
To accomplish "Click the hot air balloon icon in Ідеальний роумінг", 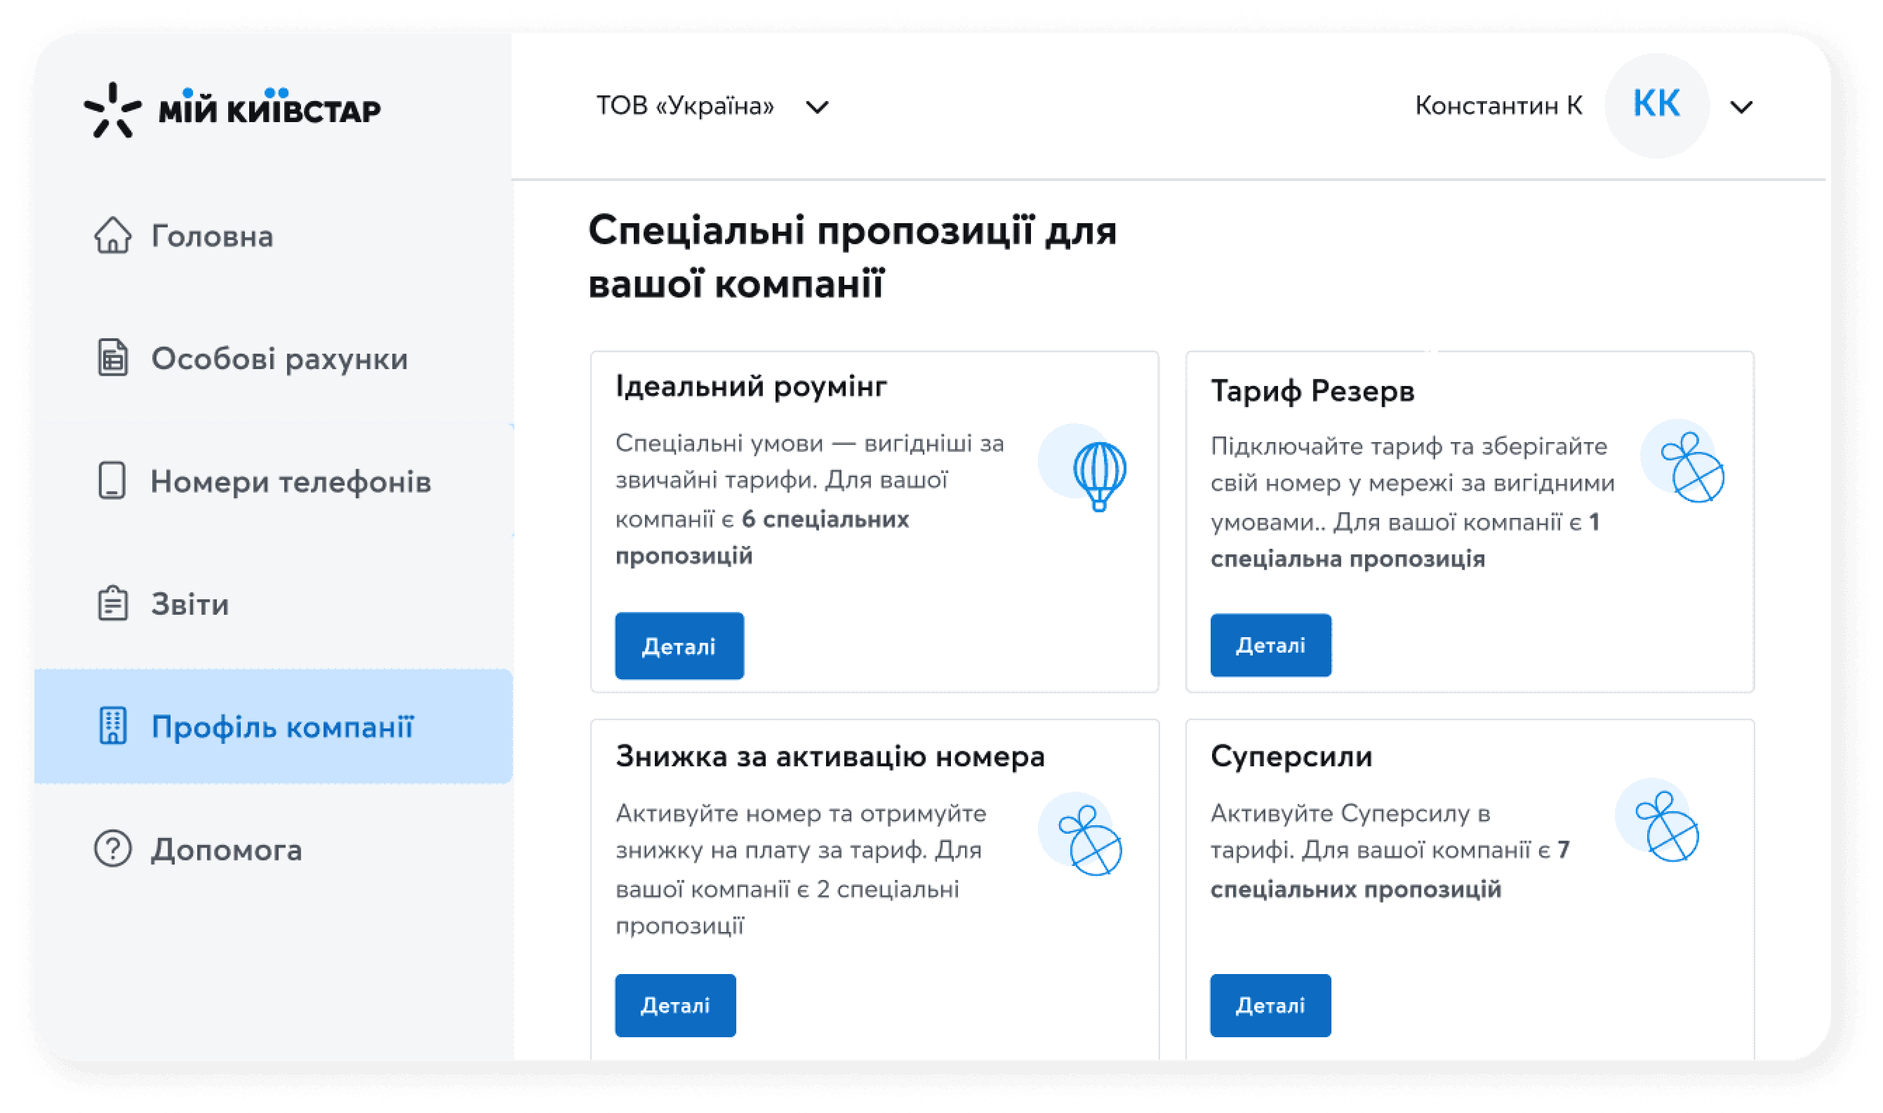I will coord(1100,477).
